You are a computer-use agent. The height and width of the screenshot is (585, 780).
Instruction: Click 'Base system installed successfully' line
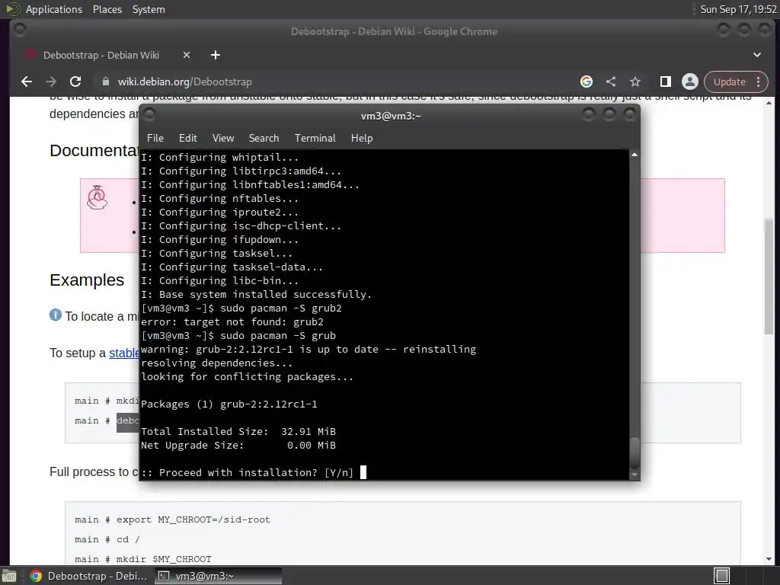256,295
